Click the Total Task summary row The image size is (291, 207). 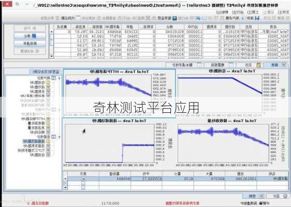point(171,32)
